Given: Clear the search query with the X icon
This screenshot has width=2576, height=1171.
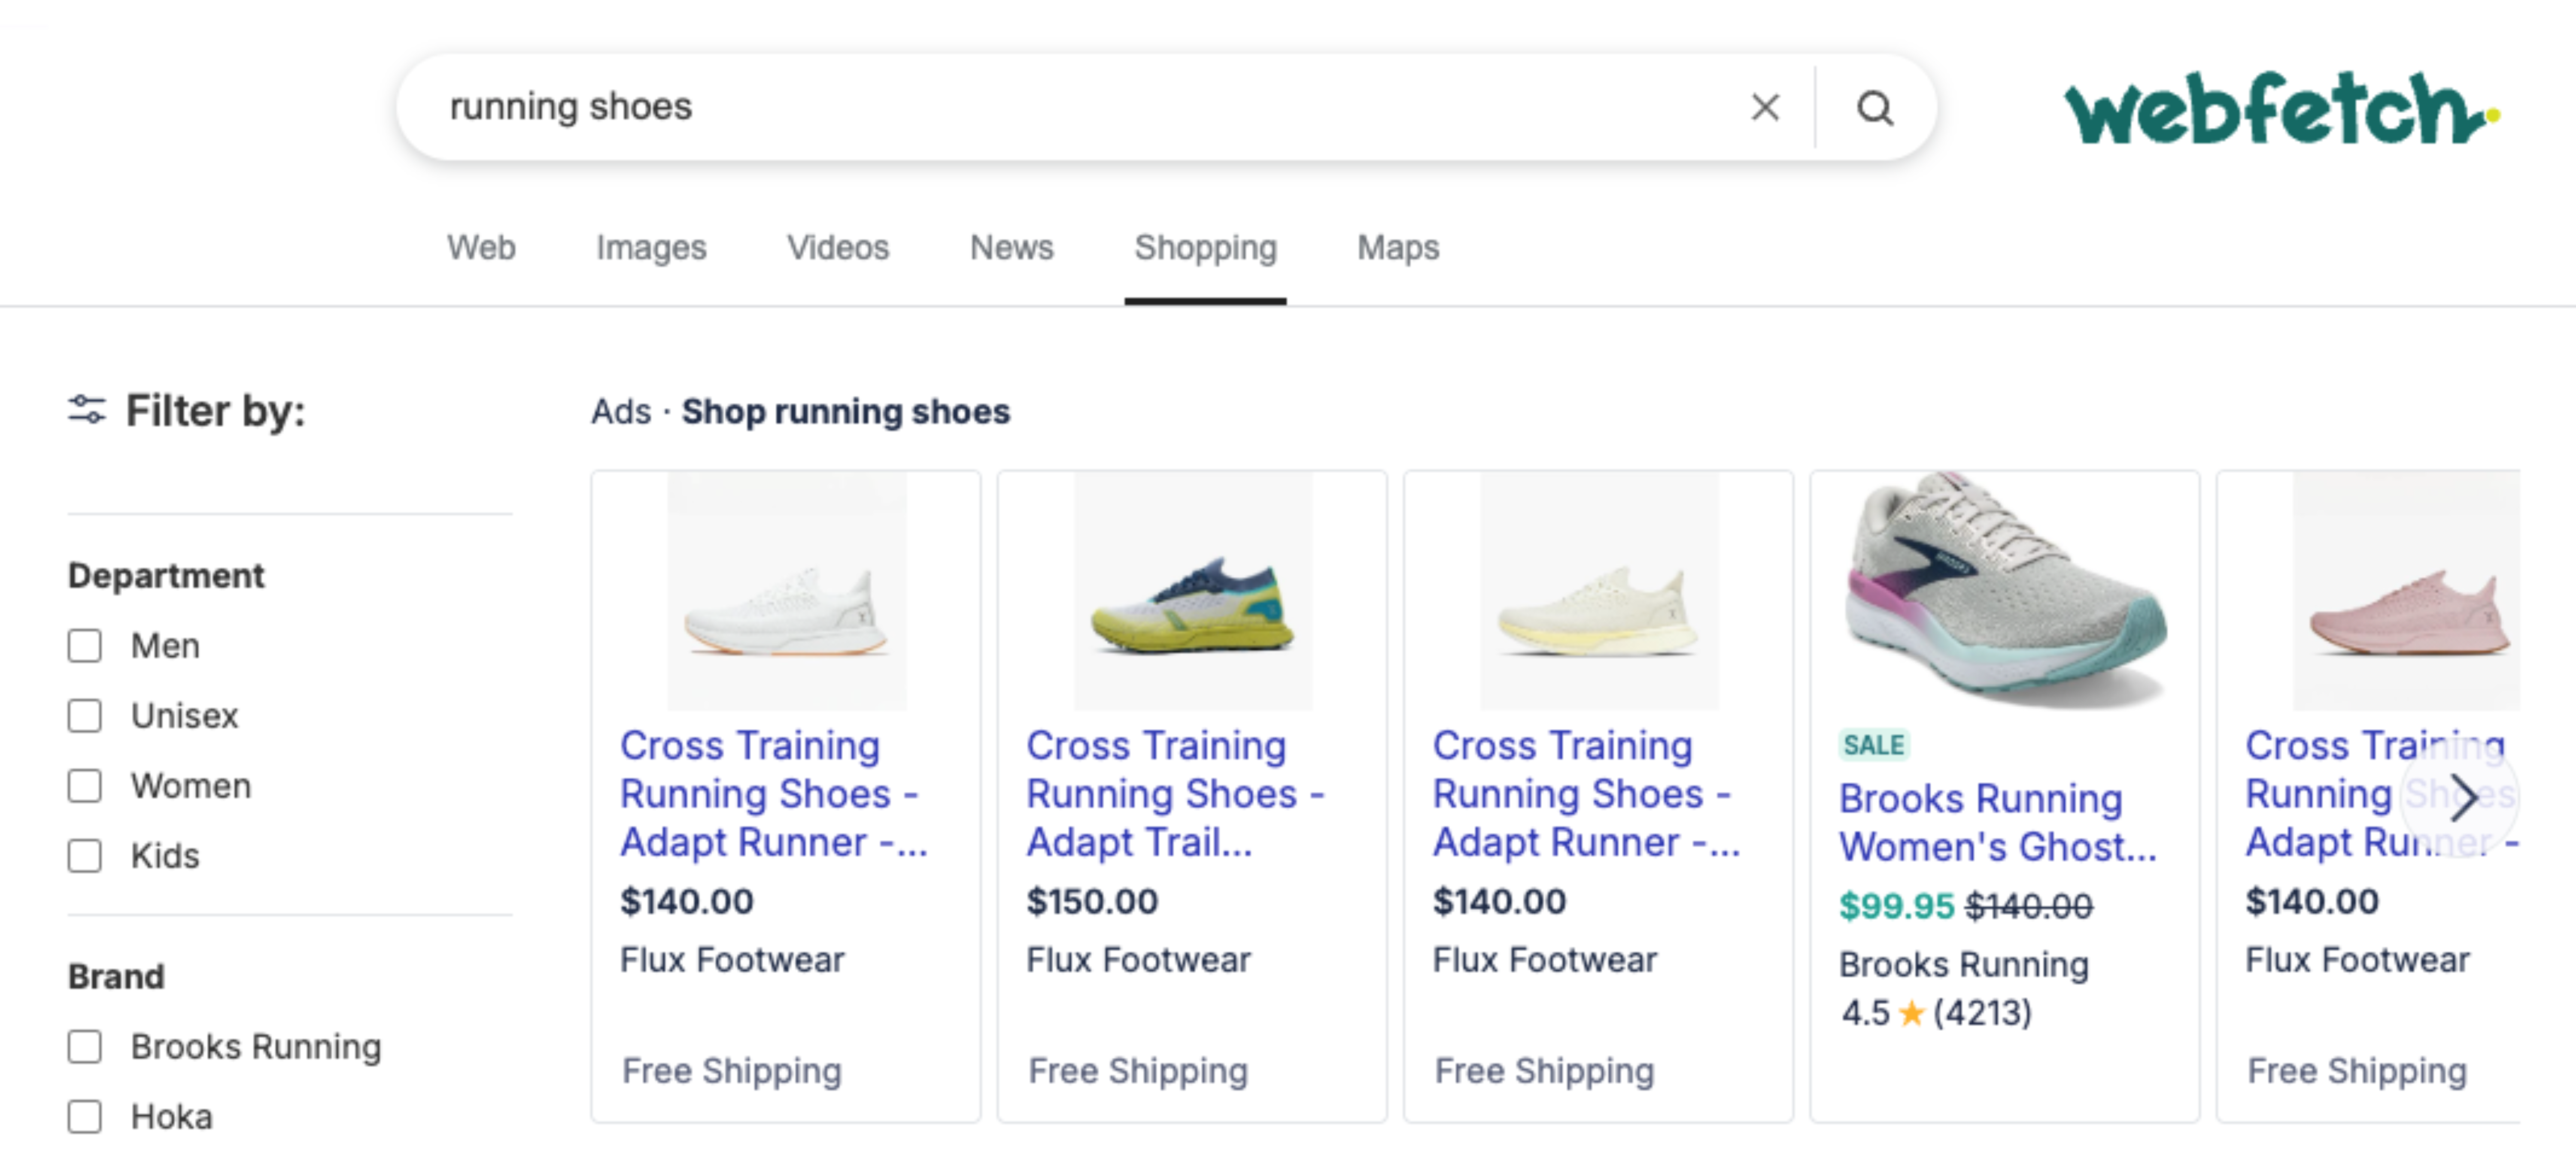Looking at the screenshot, I should pyautogui.click(x=1765, y=107).
